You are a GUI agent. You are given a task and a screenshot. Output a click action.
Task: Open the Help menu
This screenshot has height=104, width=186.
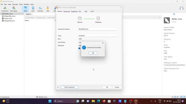32,4
